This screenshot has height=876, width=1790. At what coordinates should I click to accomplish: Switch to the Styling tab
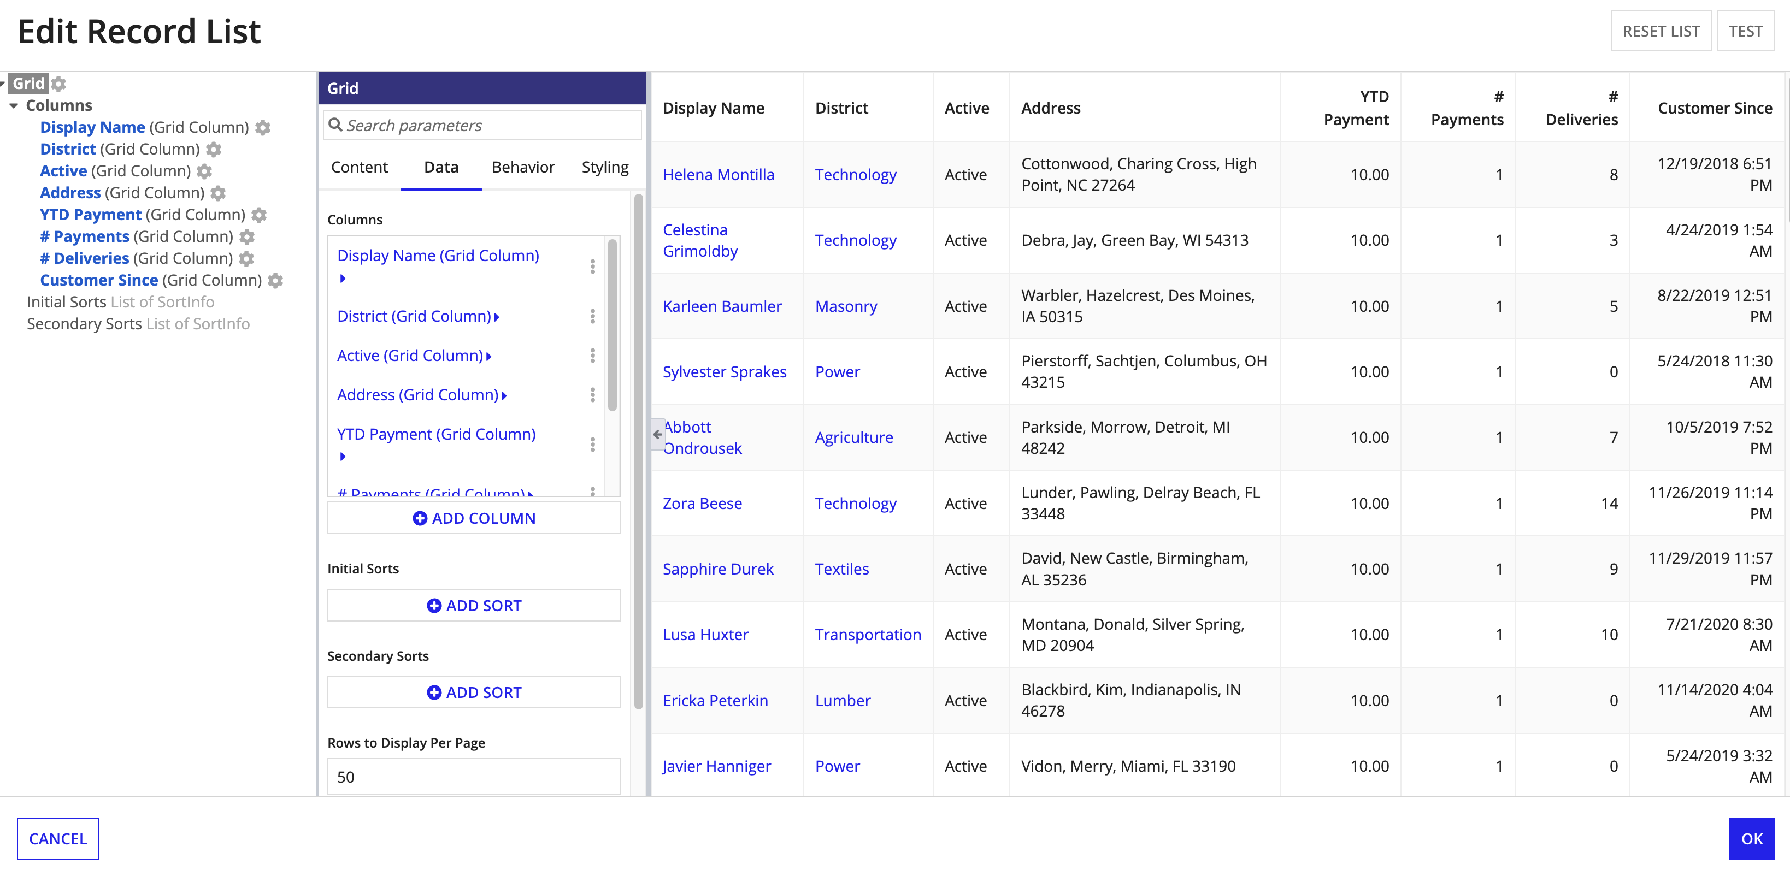pyautogui.click(x=605, y=168)
